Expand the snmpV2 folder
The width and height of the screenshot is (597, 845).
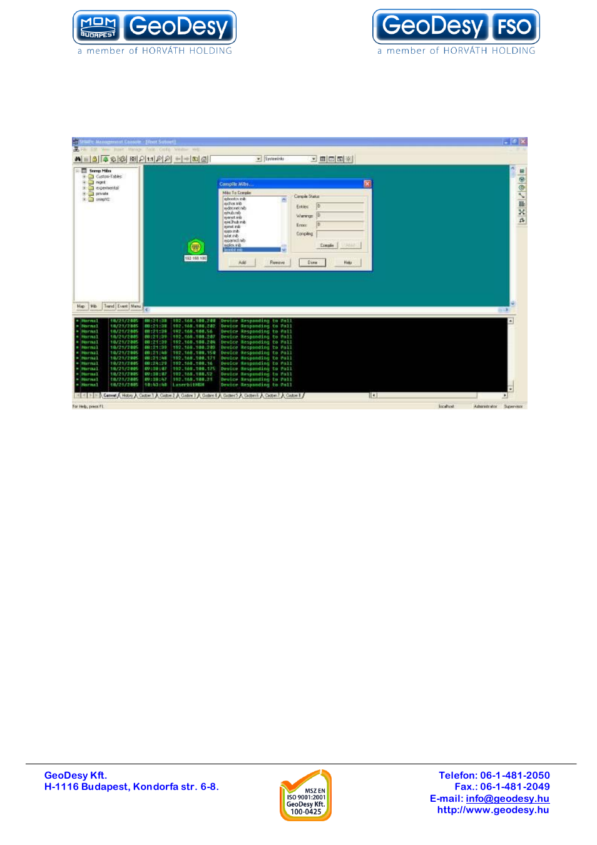(x=84, y=199)
